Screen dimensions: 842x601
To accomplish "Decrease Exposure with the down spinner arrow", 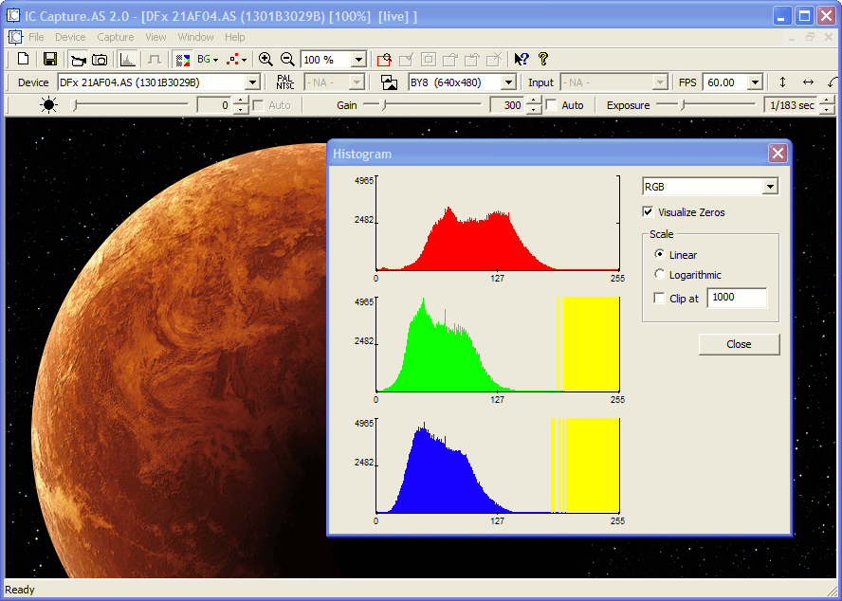I will click(828, 110).
